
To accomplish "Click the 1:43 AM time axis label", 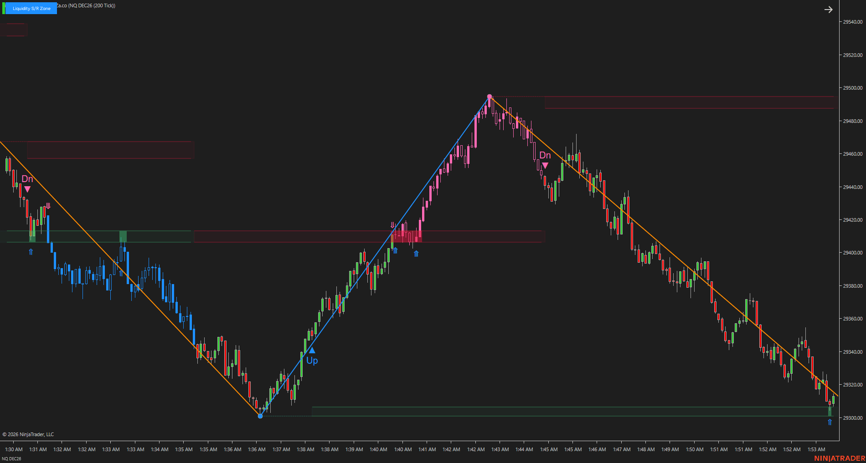I will pos(500,449).
